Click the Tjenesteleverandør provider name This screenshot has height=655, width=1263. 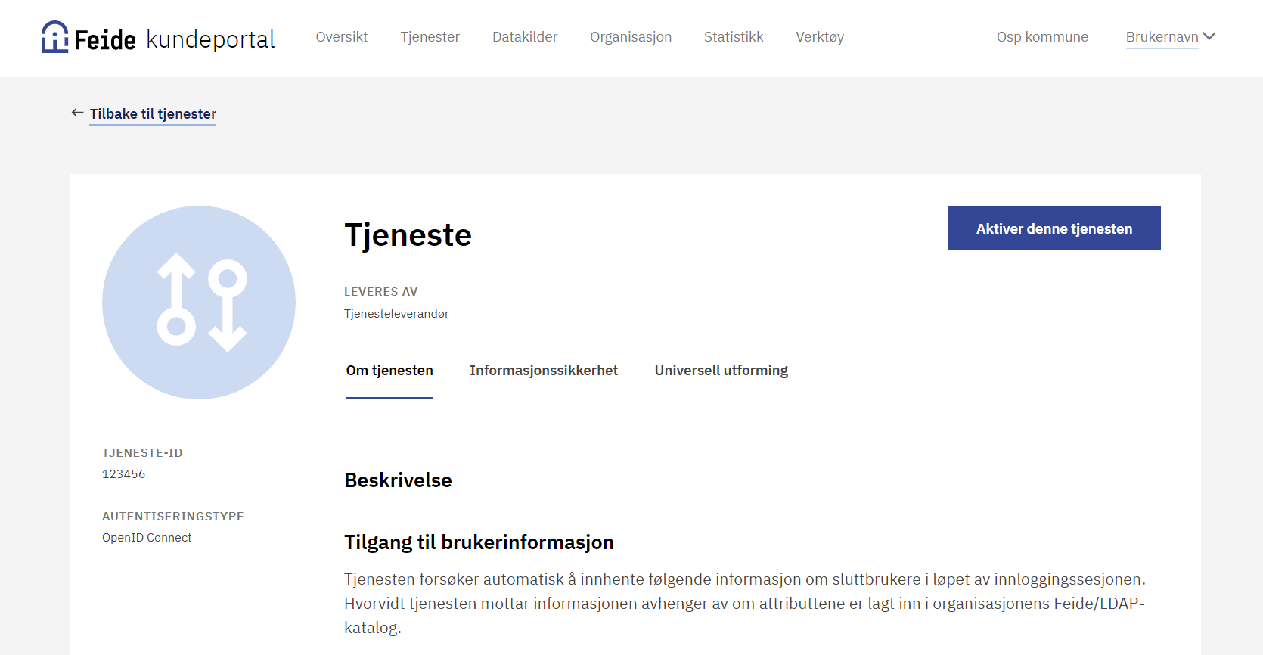(x=396, y=314)
